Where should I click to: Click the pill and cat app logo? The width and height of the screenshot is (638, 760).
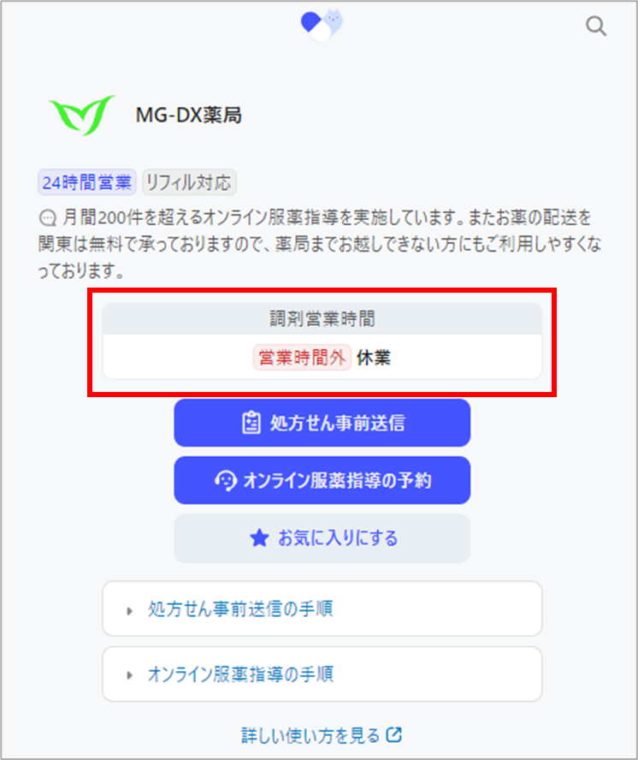point(322,25)
